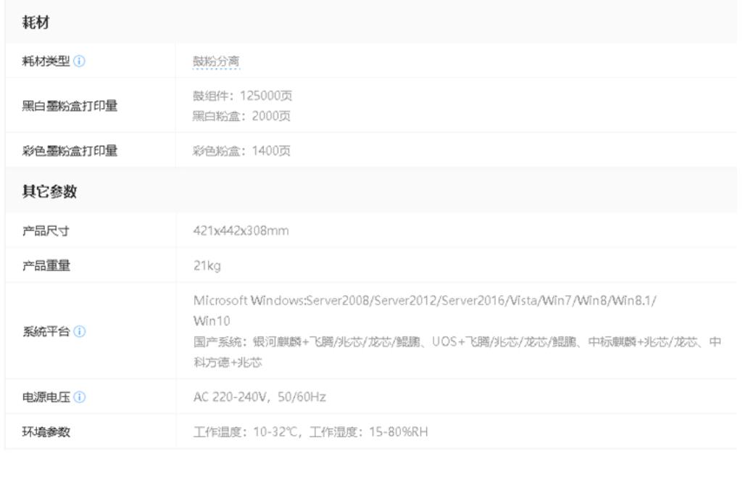Click the 其它参数 section header

(49, 192)
